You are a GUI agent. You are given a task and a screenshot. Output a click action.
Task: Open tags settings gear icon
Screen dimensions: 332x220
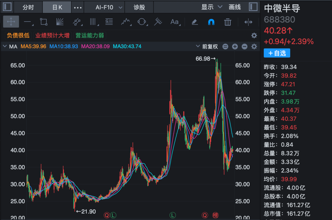[x=254, y=35]
